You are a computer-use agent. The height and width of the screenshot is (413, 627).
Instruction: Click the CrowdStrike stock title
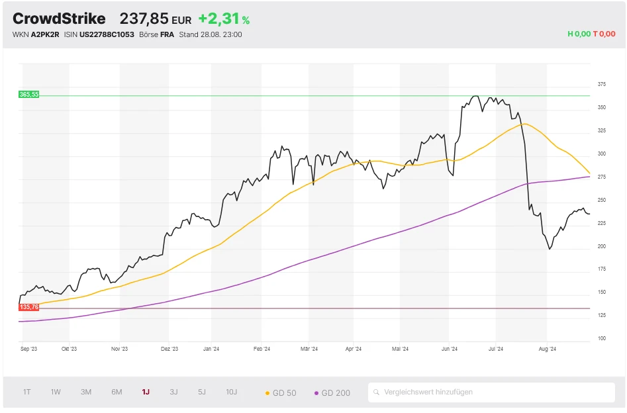(x=59, y=19)
